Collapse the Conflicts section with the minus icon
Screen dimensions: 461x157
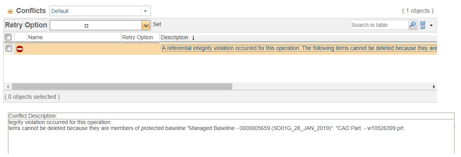[x=10, y=11]
